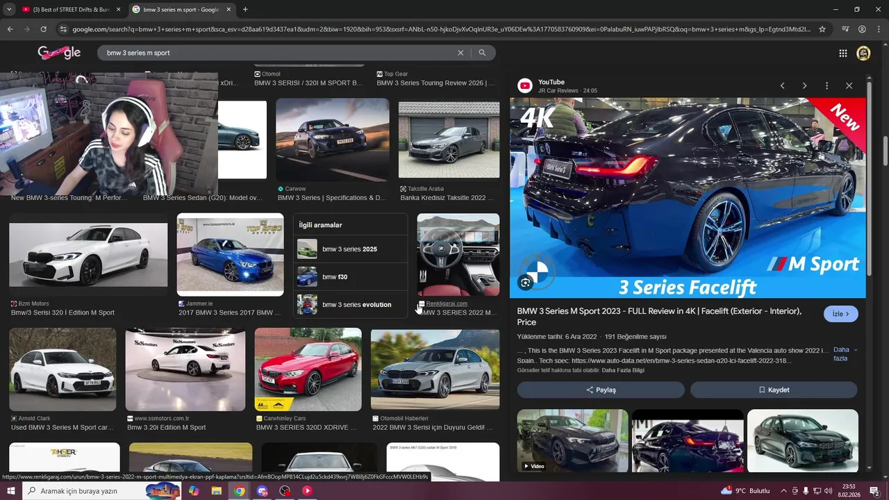889x500 pixels.
Task: Open ssmotors white BMW 3.20i thumbnail
Action: tap(185, 369)
